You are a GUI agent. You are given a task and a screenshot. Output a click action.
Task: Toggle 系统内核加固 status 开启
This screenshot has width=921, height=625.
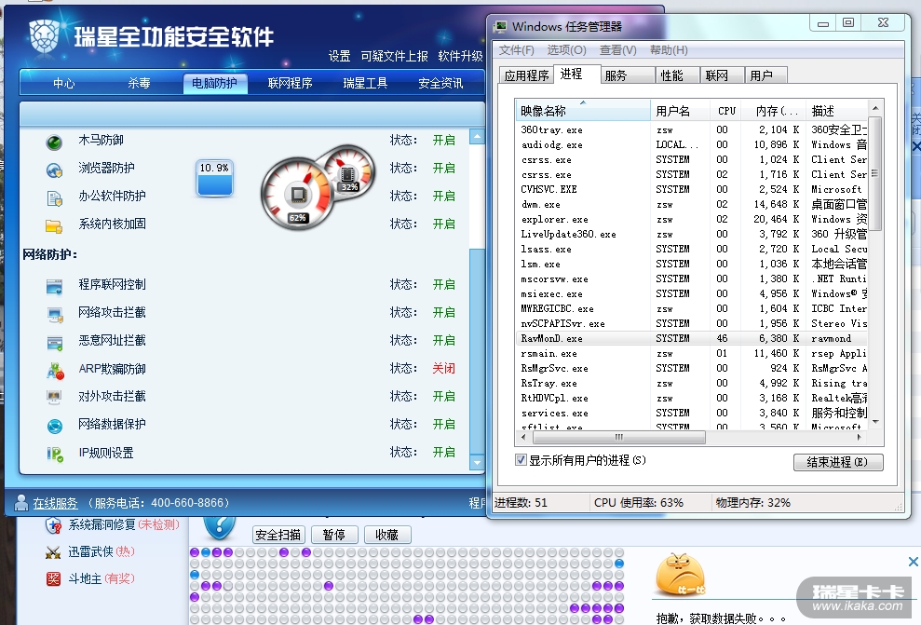443,224
